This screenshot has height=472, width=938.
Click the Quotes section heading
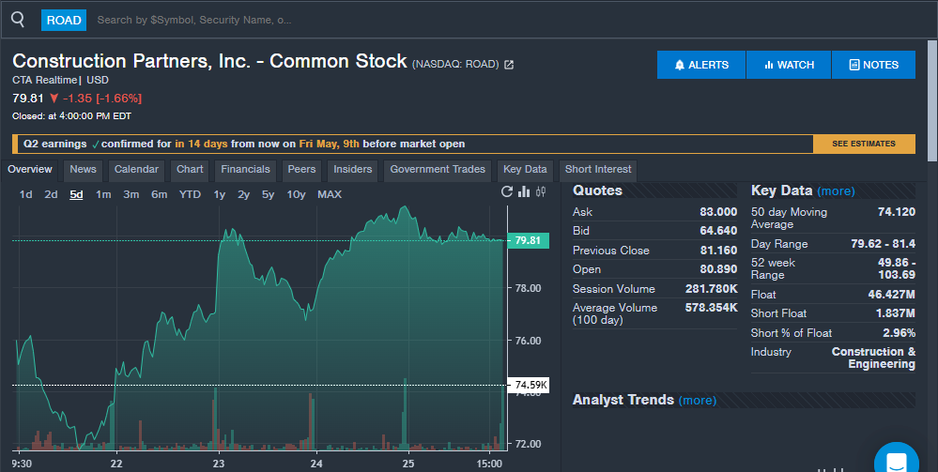tap(597, 190)
